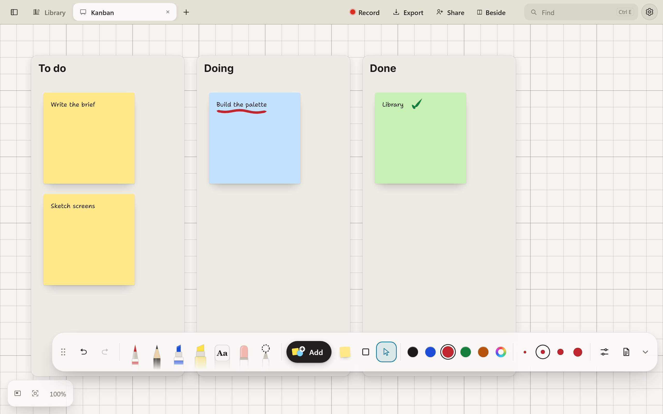Select the smallest stroke size dot

pyautogui.click(x=525, y=352)
